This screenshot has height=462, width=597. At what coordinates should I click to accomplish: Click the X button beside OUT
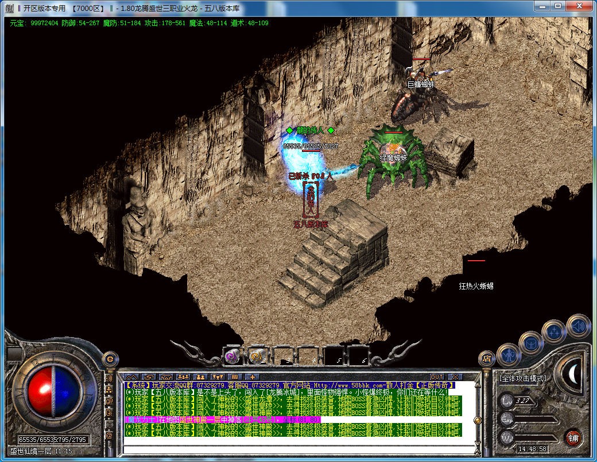455,377
